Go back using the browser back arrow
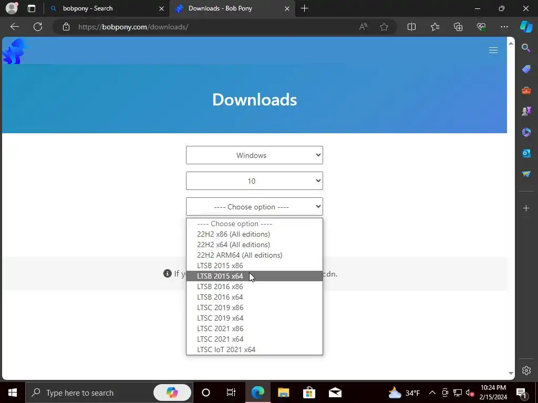Viewport: 538px width, 403px height. tap(14, 27)
